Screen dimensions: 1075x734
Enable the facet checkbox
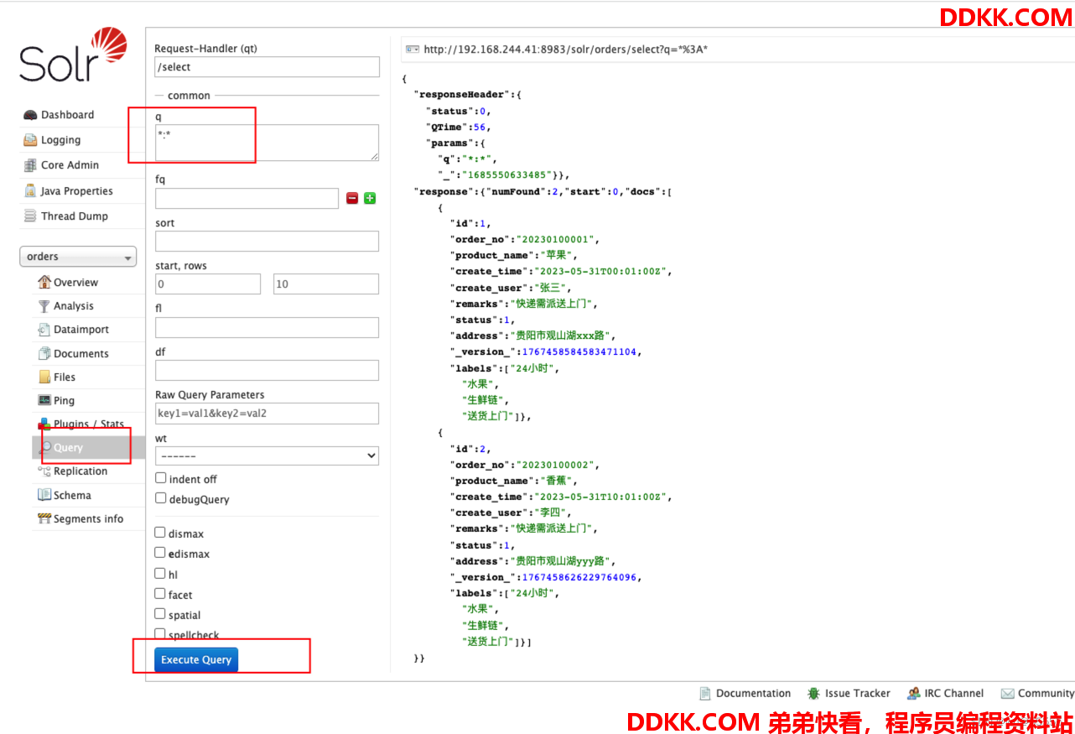tap(160, 594)
